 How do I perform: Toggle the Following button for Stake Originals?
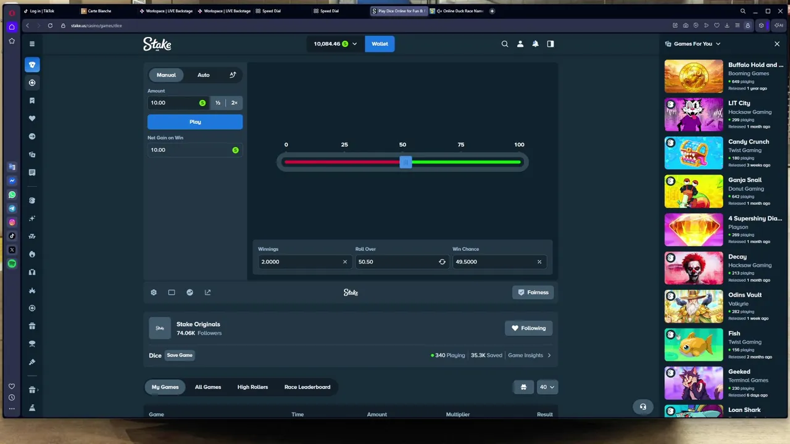tap(529, 328)
